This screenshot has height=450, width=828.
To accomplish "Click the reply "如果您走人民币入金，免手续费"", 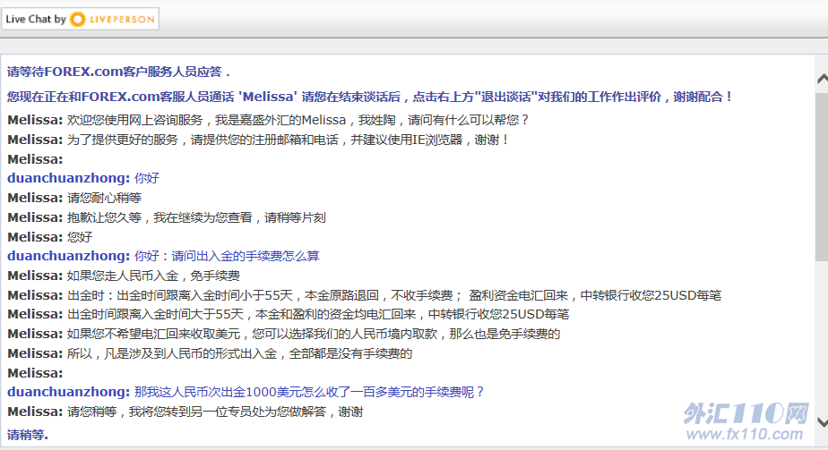I will 124,276.
